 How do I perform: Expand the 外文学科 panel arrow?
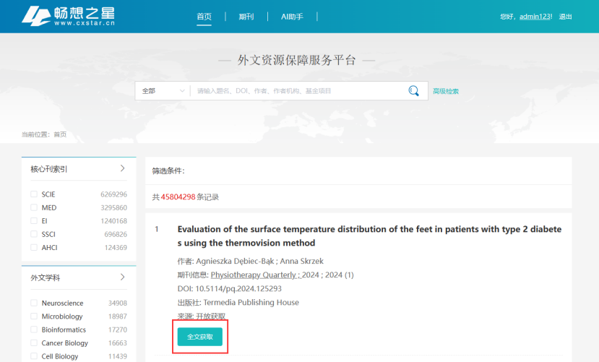pyautogui.click(x=122, y=277)
